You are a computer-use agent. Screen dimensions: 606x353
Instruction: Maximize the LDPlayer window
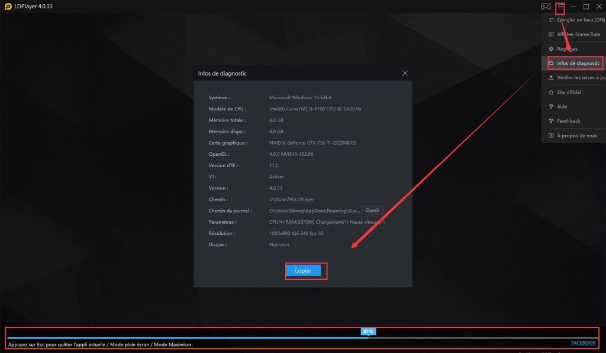tap(586, 6)
